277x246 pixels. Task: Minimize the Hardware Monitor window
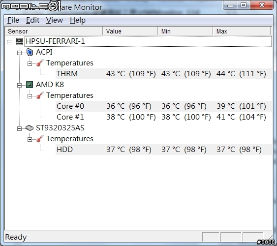(230, 5)
